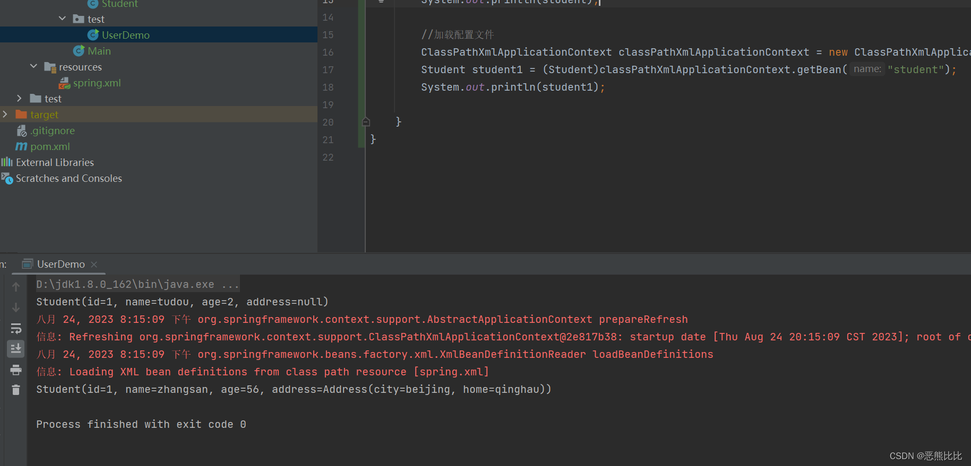The width and height of the screenshot is (971, 466).
Task: Collapse the test package under java
Action: [x=62, y=19]
